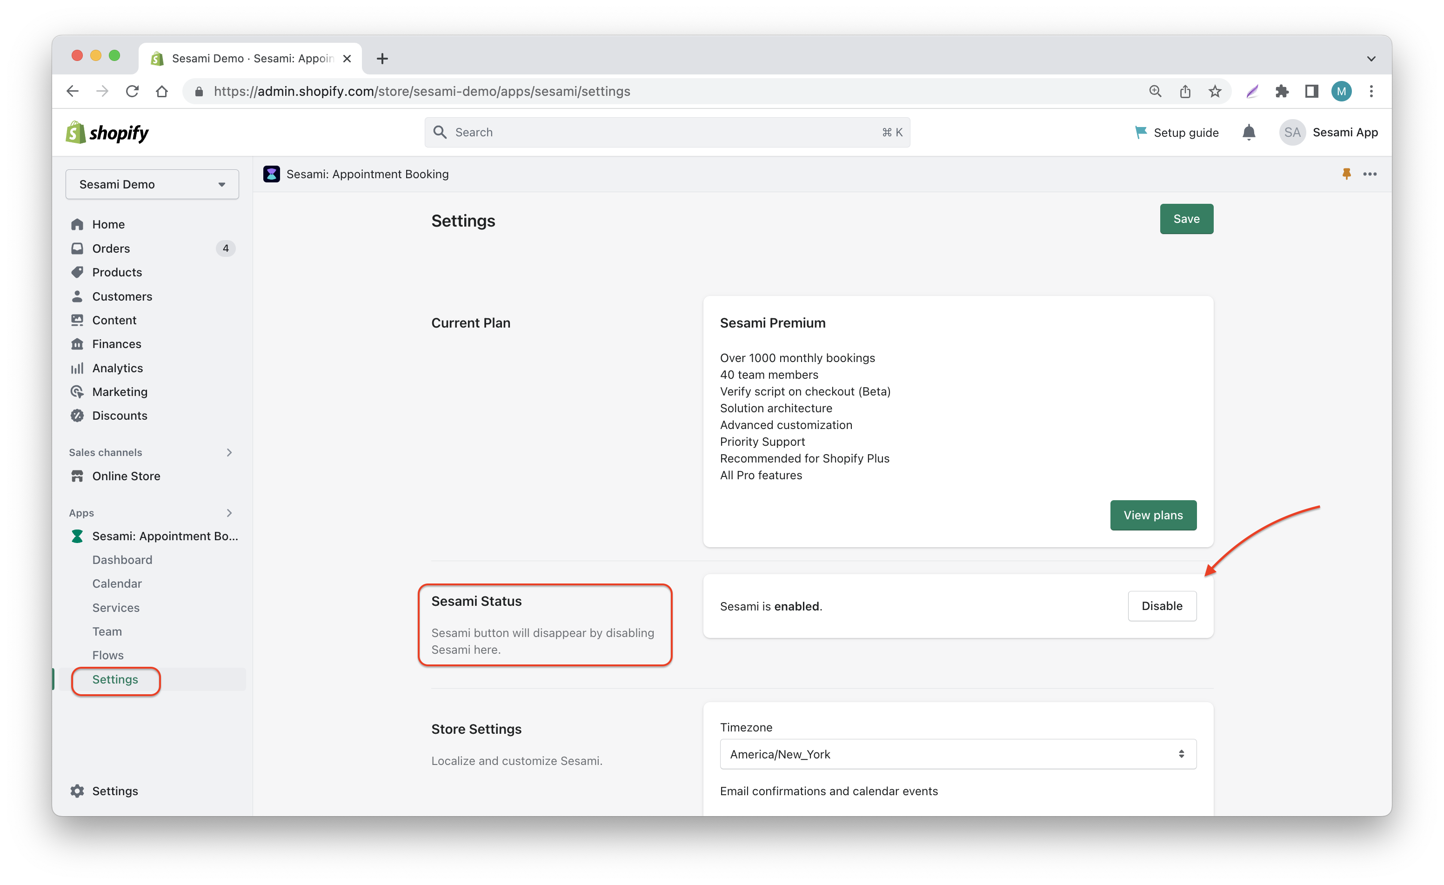The width and height of the screenshot is (1444, 885).
Task: Expand the Sales channels section
Action: [x=229, y=452]
